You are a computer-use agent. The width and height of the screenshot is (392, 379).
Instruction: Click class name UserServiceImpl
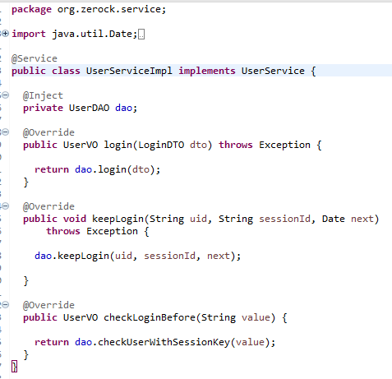pos(129,71)
